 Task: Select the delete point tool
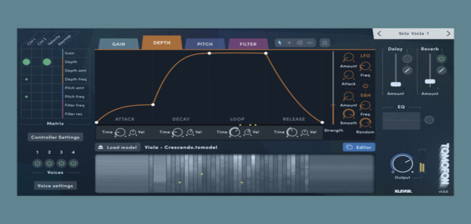pos(300,43)
